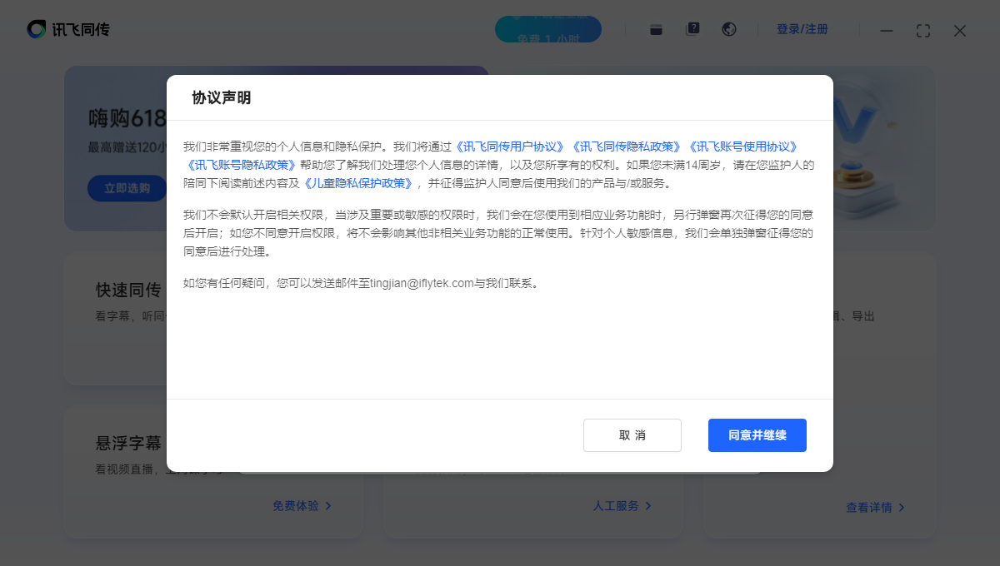
Task: Click 查看详情 link
Action: point(869,507)
